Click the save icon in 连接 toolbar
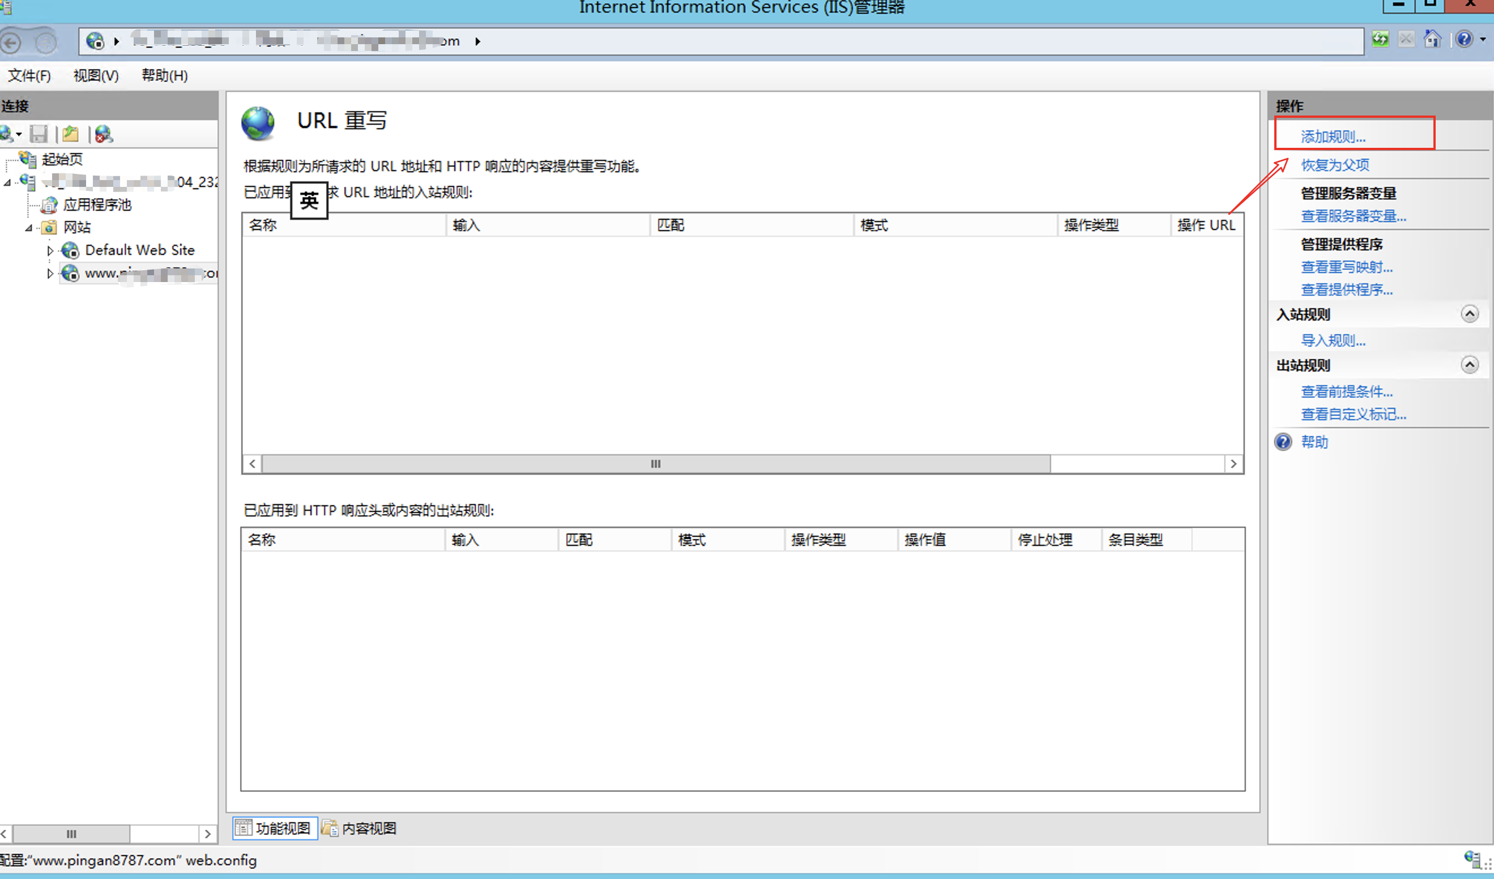The height and width of the screenshot is (879, 1494). click(39, 135)
